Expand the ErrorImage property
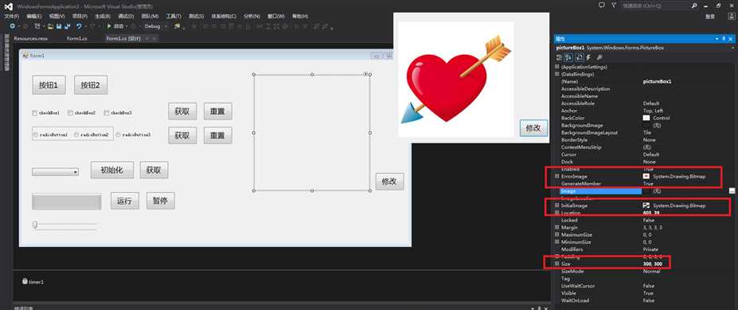 [x=556, y=176]
